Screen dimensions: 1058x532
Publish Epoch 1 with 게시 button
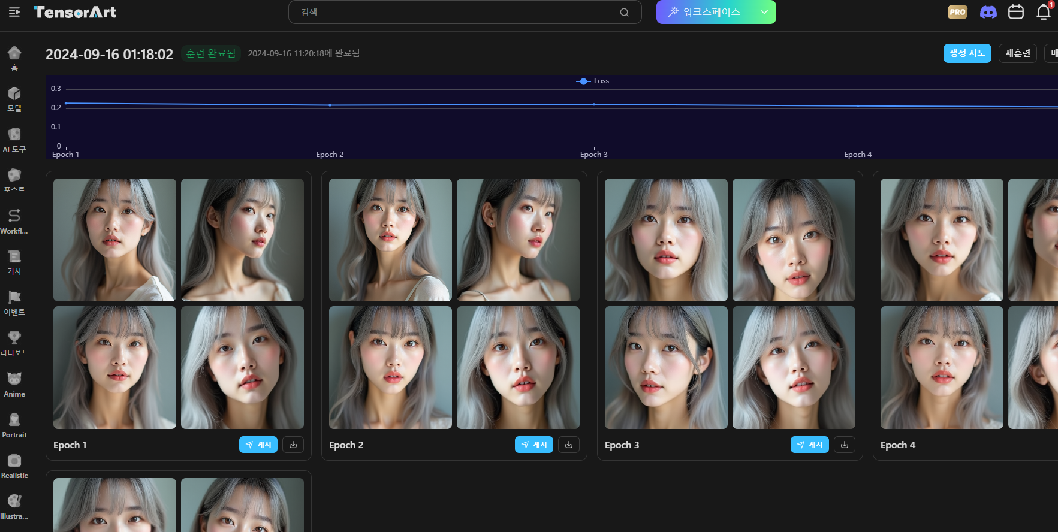coord(258,445)
